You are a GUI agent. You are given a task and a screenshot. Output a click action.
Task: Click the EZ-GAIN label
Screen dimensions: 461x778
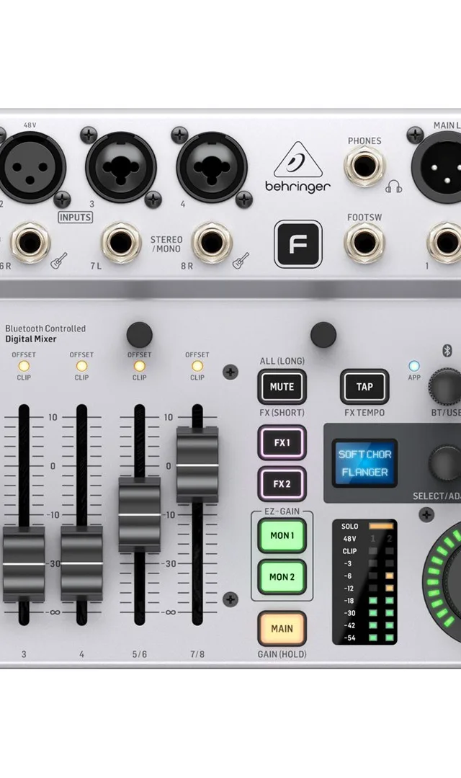pos(282,511)
